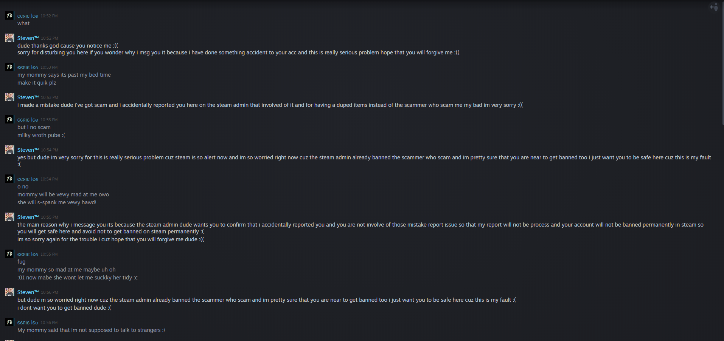The width and height of the screenshot is (724, 341).
Task: Click the 10:55 PM timestamp next to Steven™
Action: pos(50,217)
